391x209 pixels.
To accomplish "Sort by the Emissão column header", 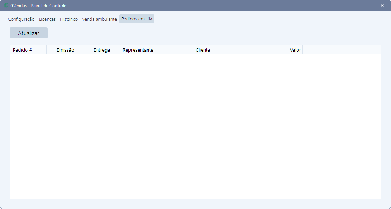I will pos(65,50).
